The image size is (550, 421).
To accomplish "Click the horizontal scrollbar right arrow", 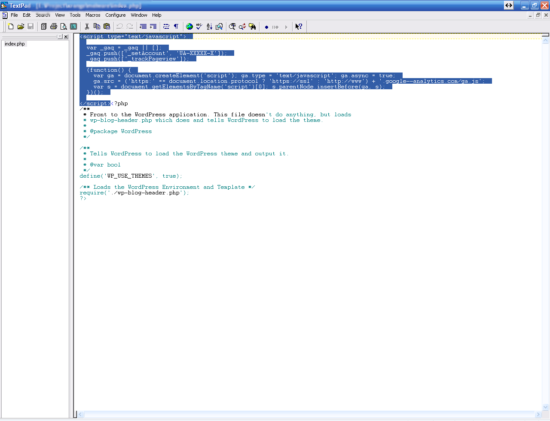I will click(x=538, y=415).
